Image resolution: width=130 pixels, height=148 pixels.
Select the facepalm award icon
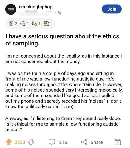pos(22,24)
